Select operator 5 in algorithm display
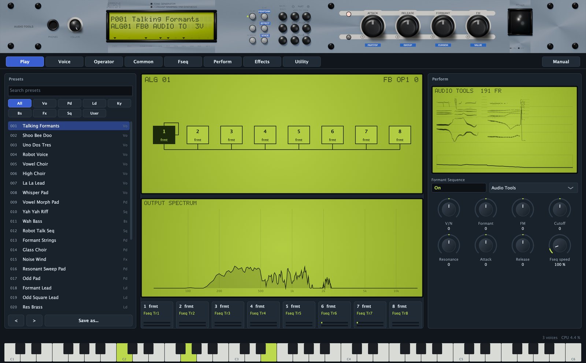Screen dimensions: 586x363 pyautogui.click(x=298, y=135)
